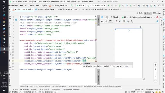Image resolution: width=165 pixels, height=93 pixels.
Task: Click the Stop square icon
Action: [134, 5]
